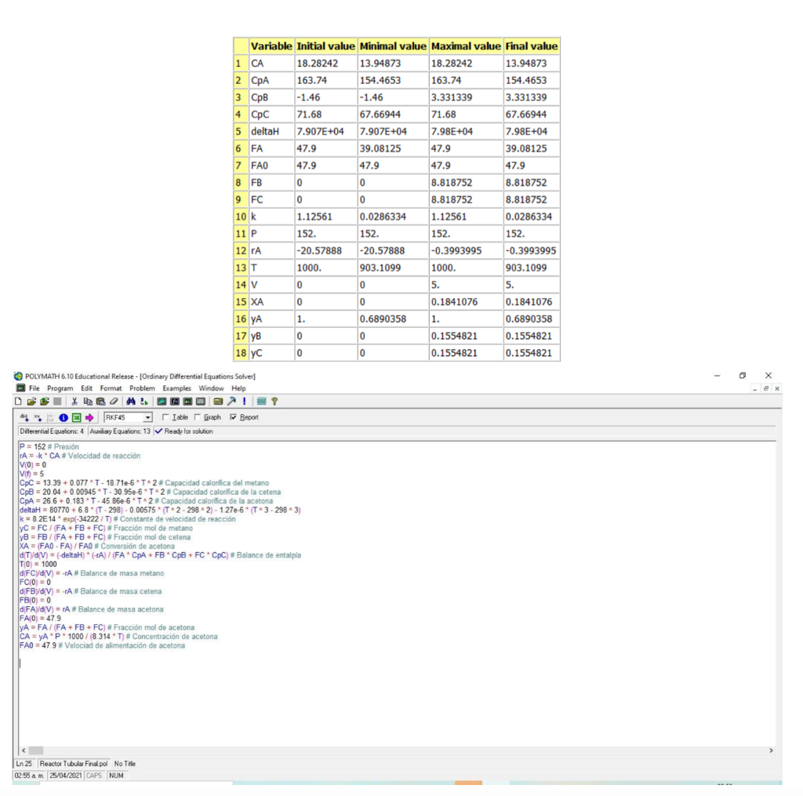
Task: Open the Format menu
Action: pos(111,388)
